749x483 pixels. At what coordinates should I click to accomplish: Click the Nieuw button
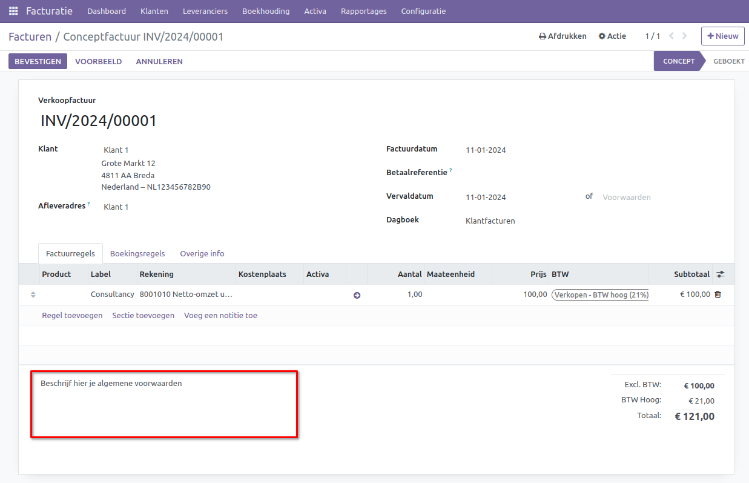pos(722,36)
